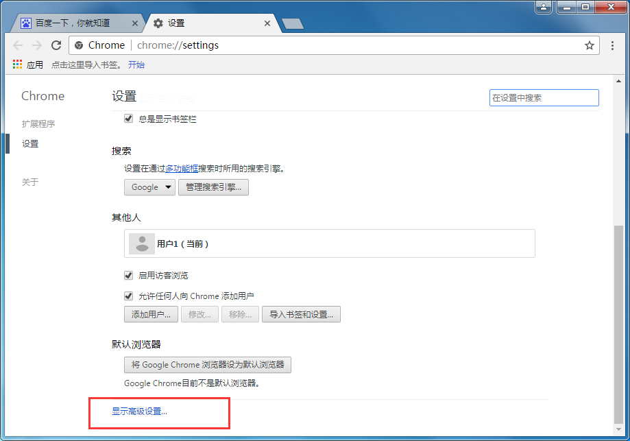630x441 pixels.
Task: Bookmark this page with the star icon
Action: point(589,45)
